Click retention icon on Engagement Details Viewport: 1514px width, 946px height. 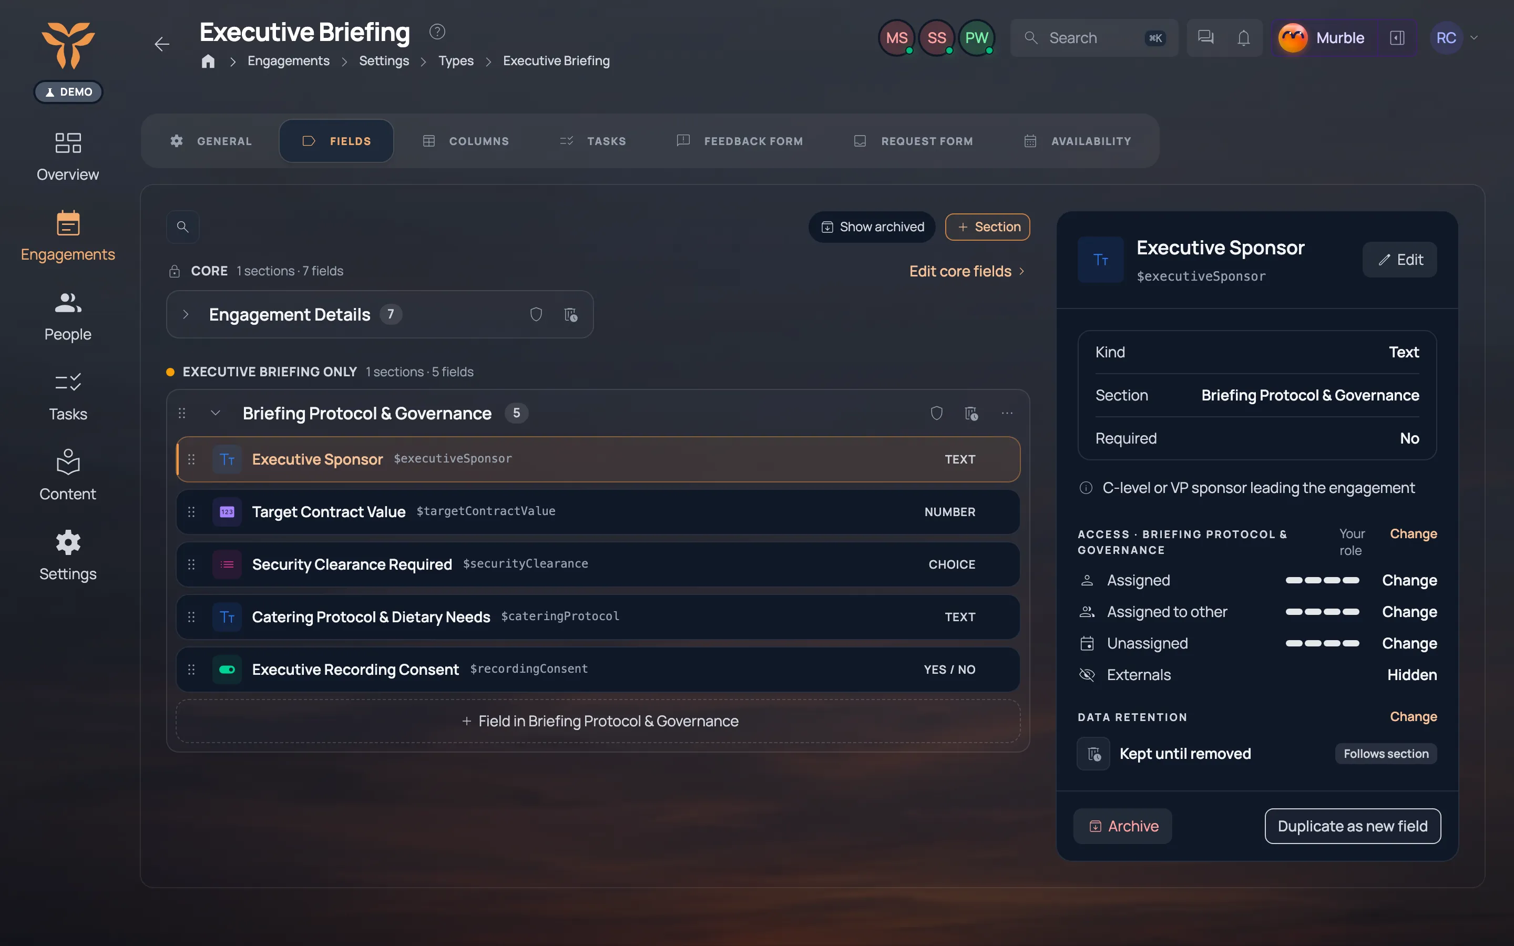click(570, 314)
